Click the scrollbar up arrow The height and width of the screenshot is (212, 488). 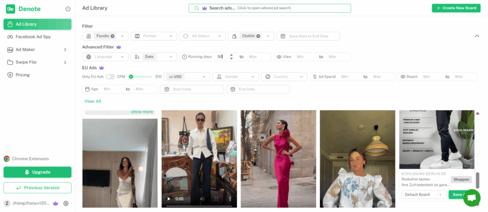point(478,113)
